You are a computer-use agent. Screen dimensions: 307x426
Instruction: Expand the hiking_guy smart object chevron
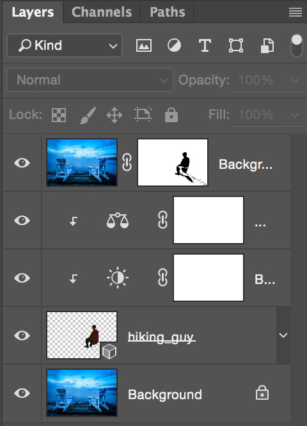click(283, 335)
